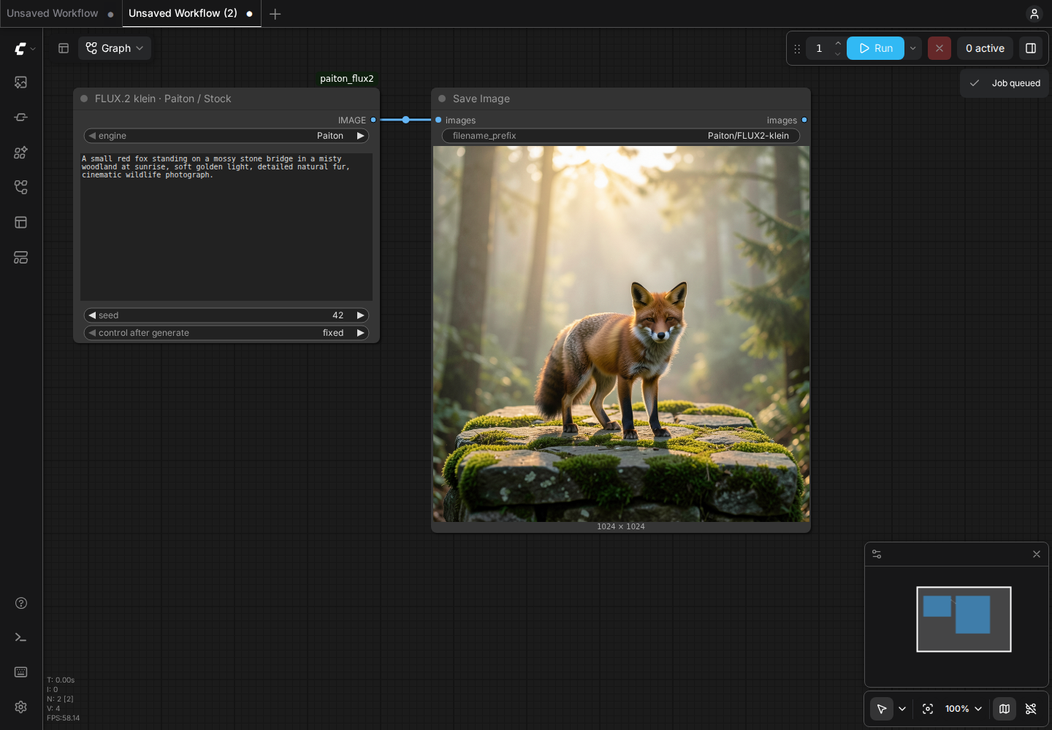
Task: Click the 0 active jobs button
Action: click(985, 48)
